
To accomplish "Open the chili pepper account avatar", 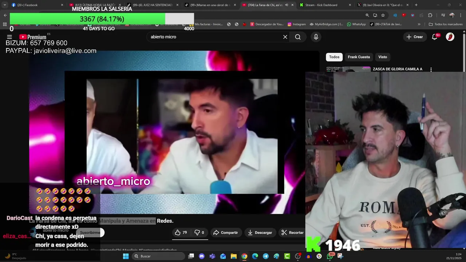I will [x=450, y=37].
